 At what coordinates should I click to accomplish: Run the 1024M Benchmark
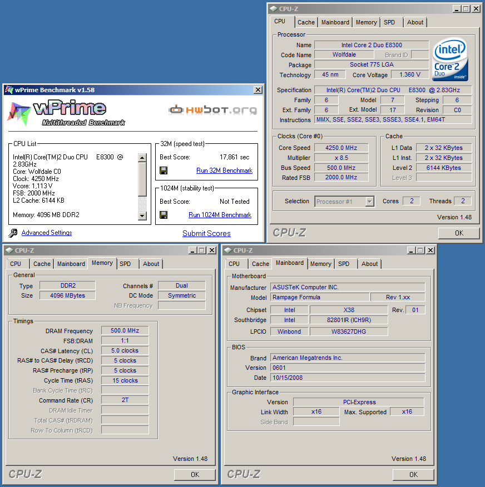point(220,215)
